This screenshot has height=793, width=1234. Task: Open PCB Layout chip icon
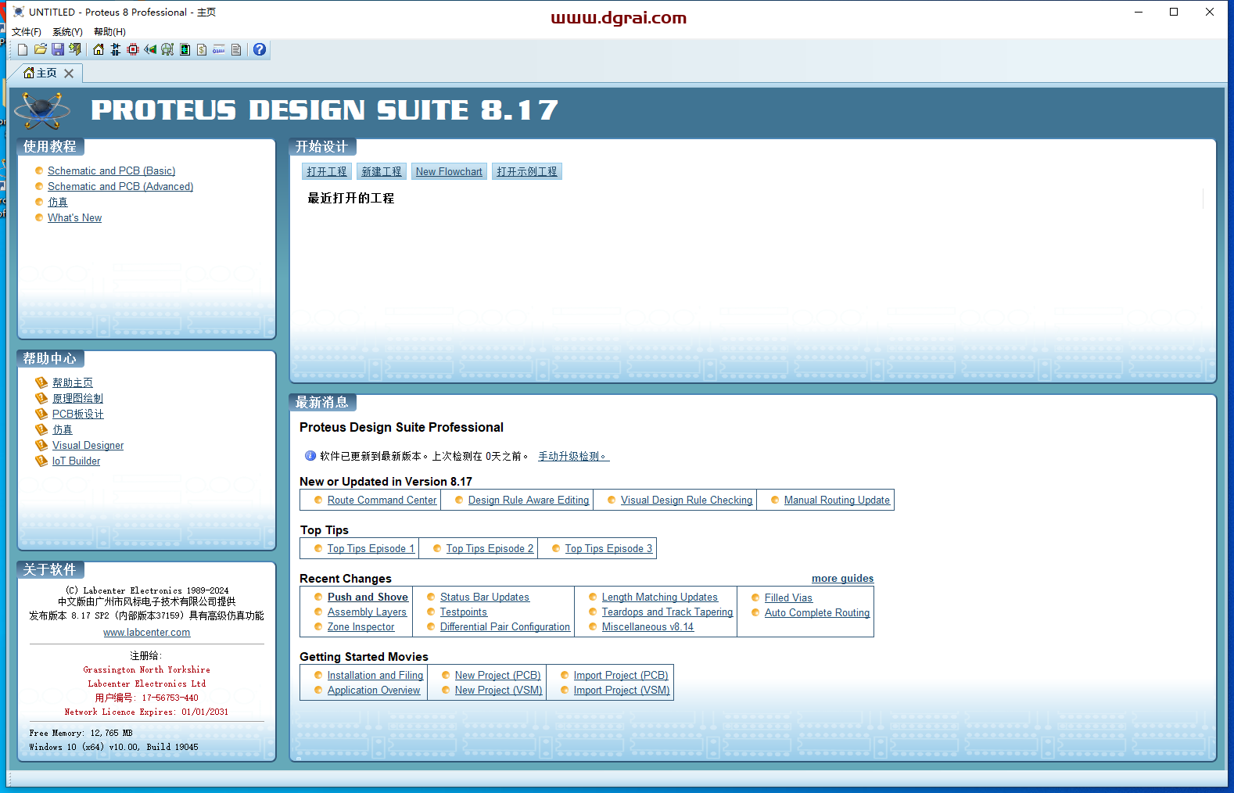tap(133, 50)
